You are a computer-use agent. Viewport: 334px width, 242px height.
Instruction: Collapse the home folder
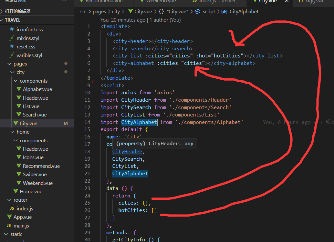click(12, 132)
